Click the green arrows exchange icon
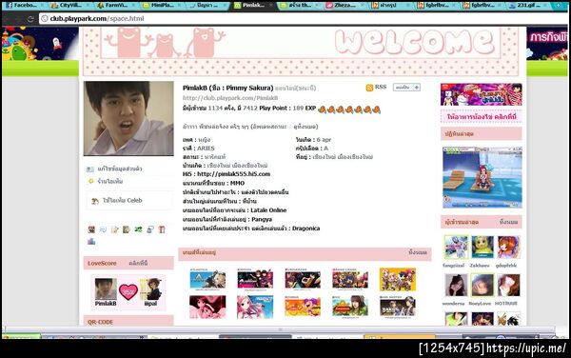The width and height of the screenshot is (571, 358). (x=138, y=229)
